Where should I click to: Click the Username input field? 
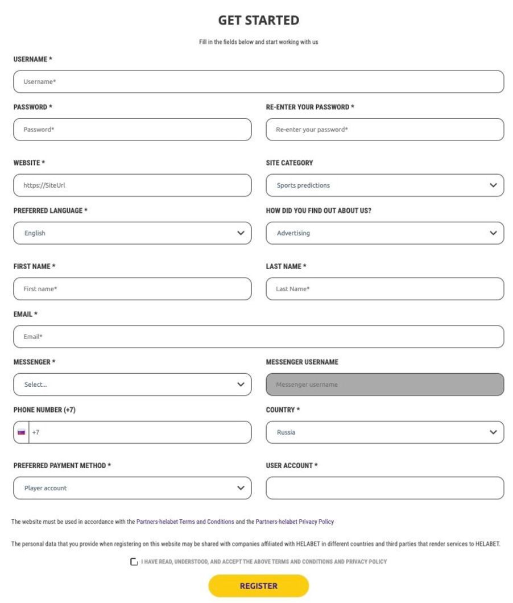click(x=258, y=81)
